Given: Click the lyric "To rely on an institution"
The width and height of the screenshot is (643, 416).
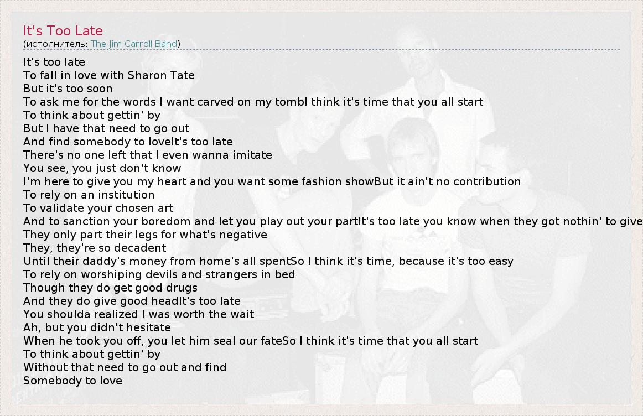Looking at the screenshot, I should point(89,195).
